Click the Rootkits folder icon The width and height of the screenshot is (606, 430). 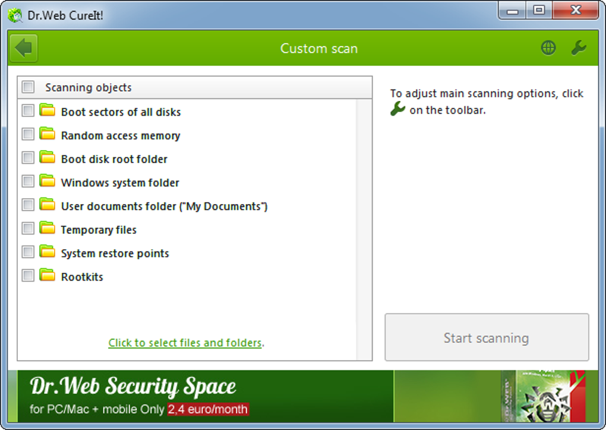(47, 275)
